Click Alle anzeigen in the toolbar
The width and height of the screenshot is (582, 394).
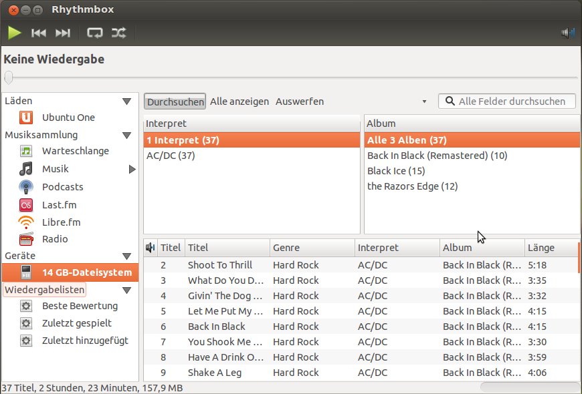[x=239, y=102]
